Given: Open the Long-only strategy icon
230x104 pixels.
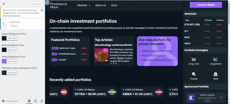Looking at the screenshot, I should tap(194, 59).
